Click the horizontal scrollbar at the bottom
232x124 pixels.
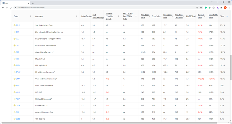tap(109, 123)
